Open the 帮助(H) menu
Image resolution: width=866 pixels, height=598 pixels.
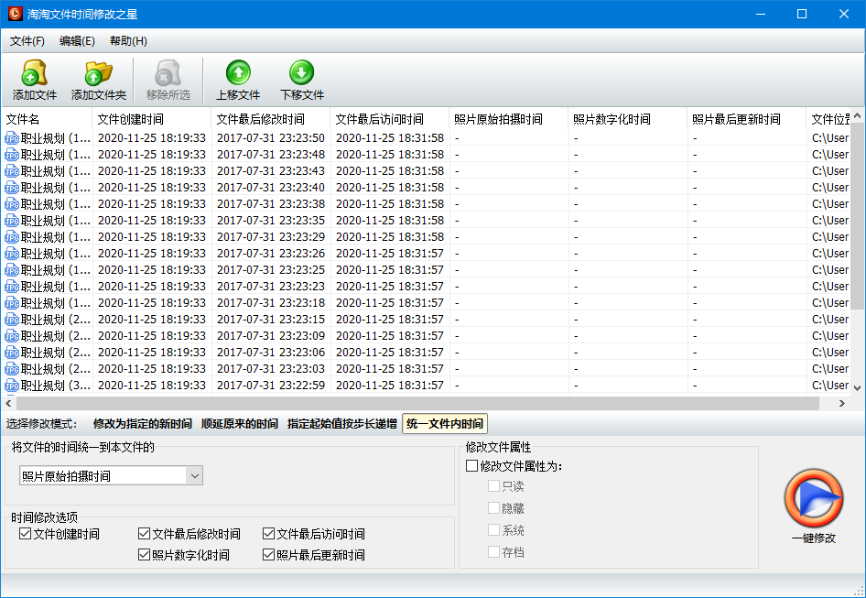(x=128, y=41)
